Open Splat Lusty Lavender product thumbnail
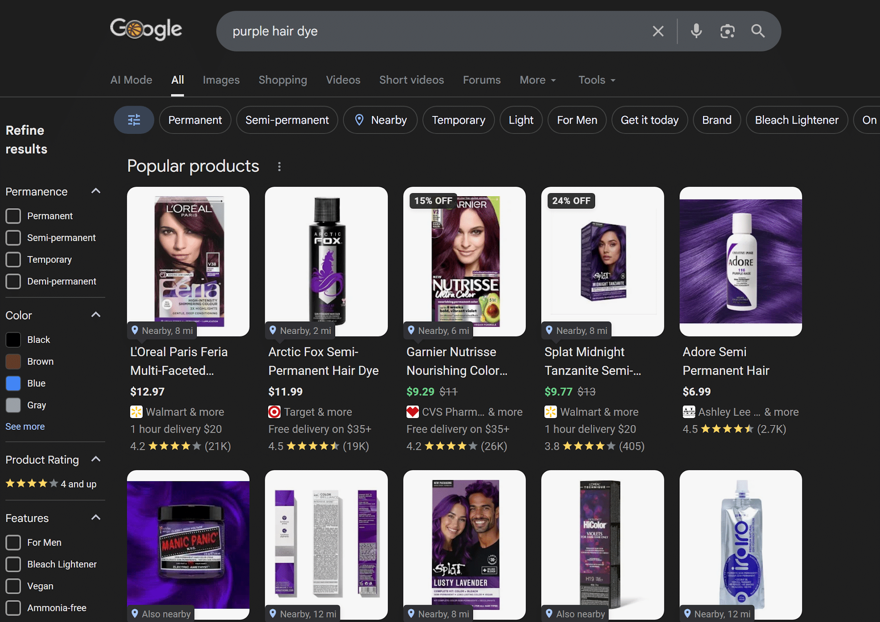The width and height of the screenshot is (880, 622). coord(464,545)
